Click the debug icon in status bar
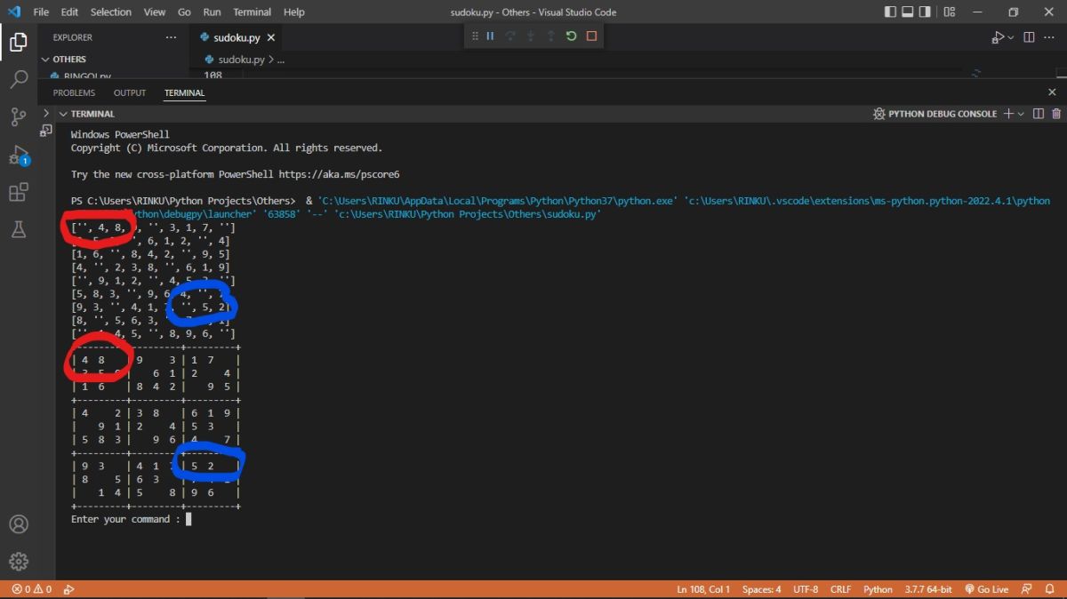Screen dimensions: 1067x599 point(68,589)
